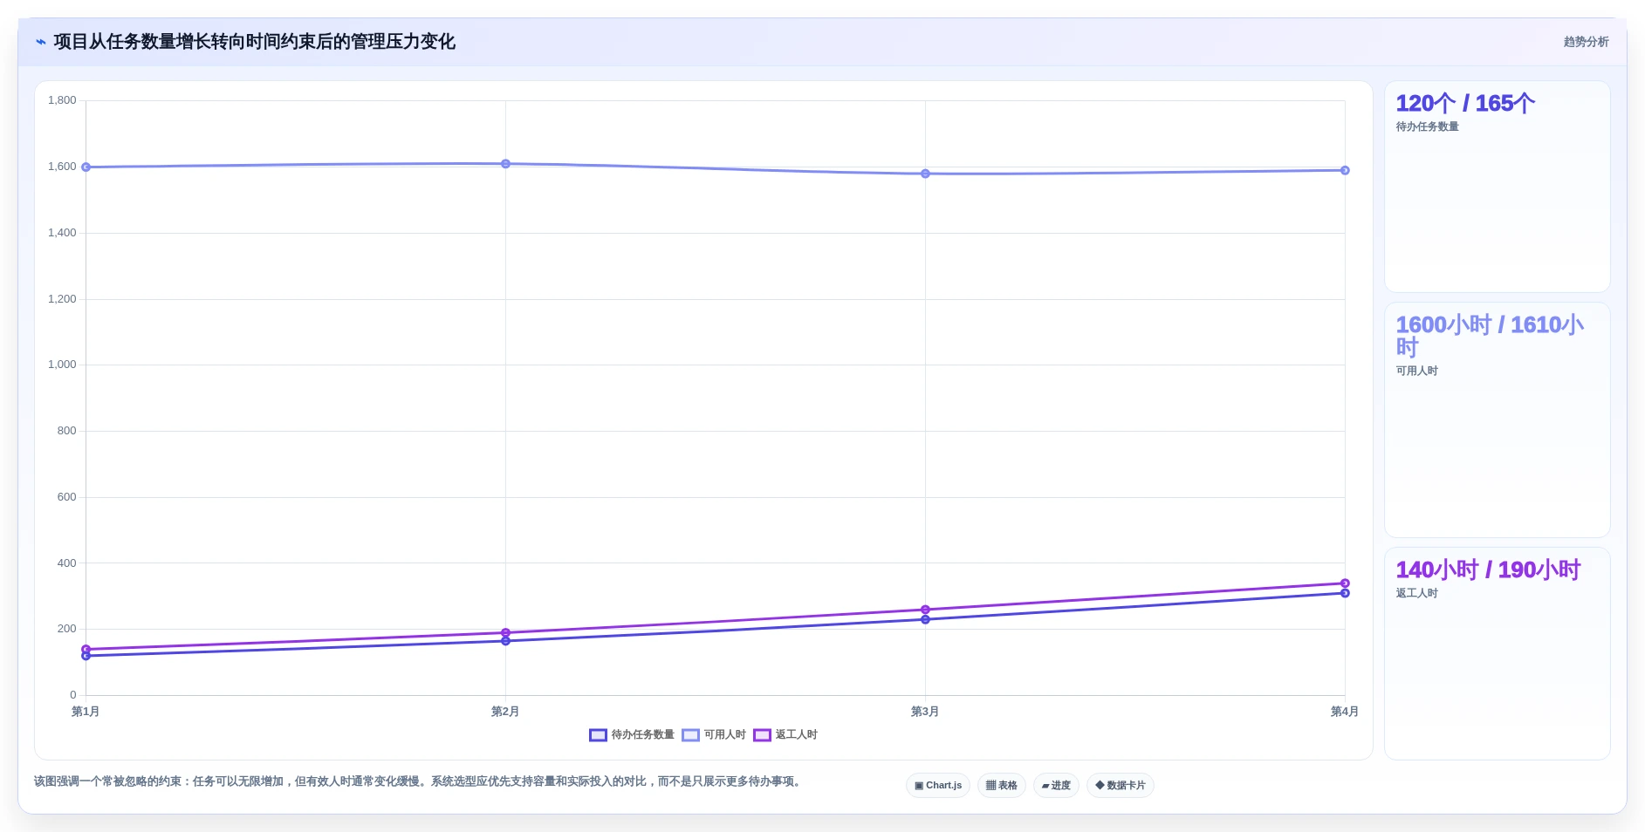This screenshot has height=832, width=1645.
Task: Click the 可用人时 data point at 第4月
Action: 1345,170
